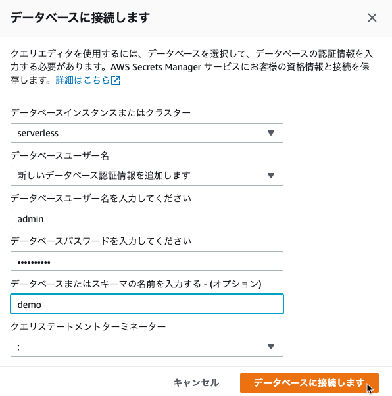Click the キャンセル button
This screenshot has height=396, width=392.
(196, 383)
